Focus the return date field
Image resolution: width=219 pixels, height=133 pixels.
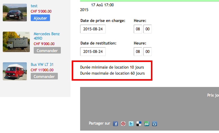point(93,51)
